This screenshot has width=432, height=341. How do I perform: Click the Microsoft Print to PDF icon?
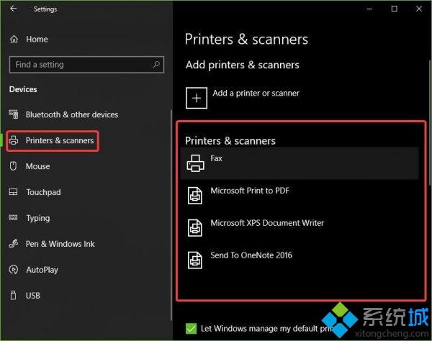pyautogui.click(x=195, y=196)
